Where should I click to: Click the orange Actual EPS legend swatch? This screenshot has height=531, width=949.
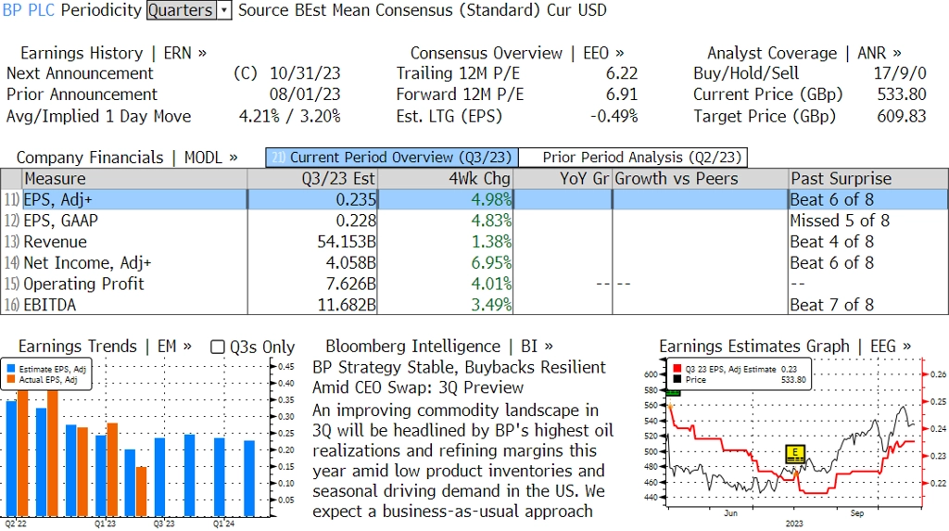11,380
